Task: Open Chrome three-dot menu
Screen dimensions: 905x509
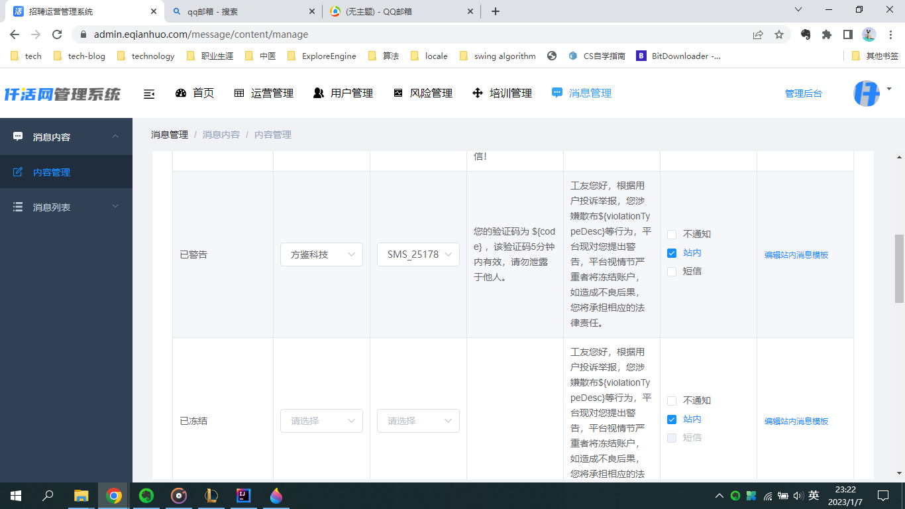Action: (x=890, y=34)
